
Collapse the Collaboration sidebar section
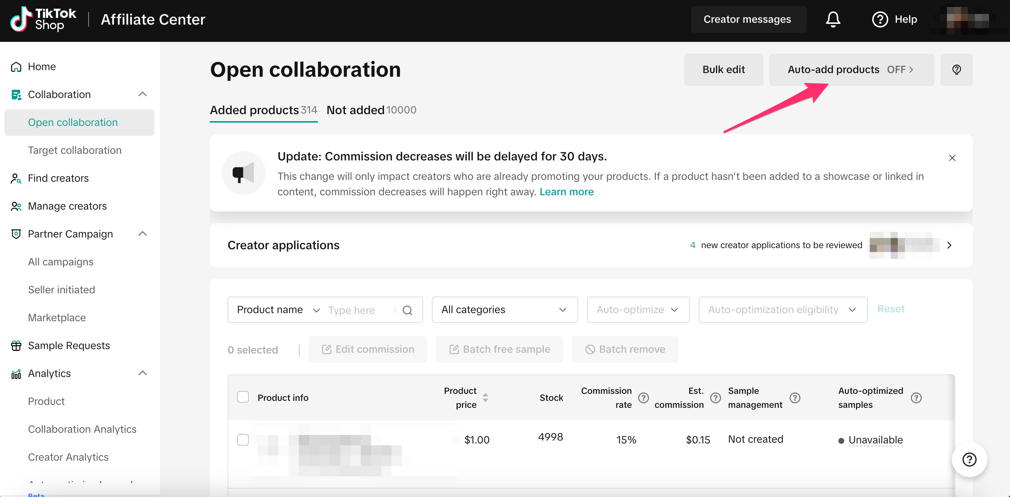[142, 94]
